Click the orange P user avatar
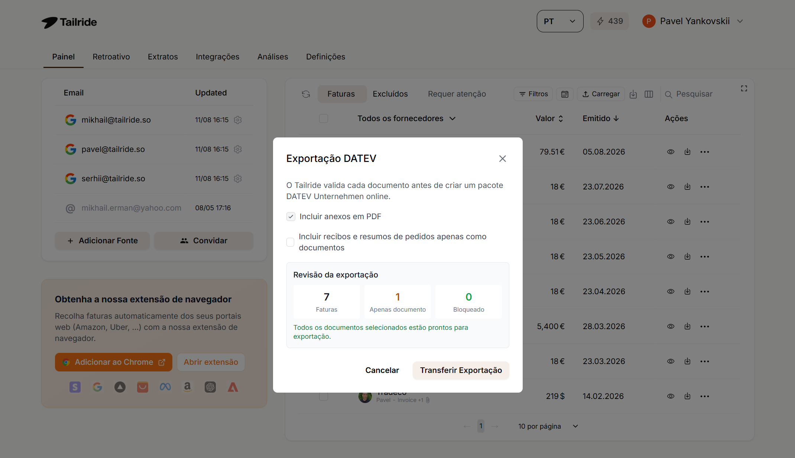The height and width of the screenshot is (458, 795). coord(649,21)
